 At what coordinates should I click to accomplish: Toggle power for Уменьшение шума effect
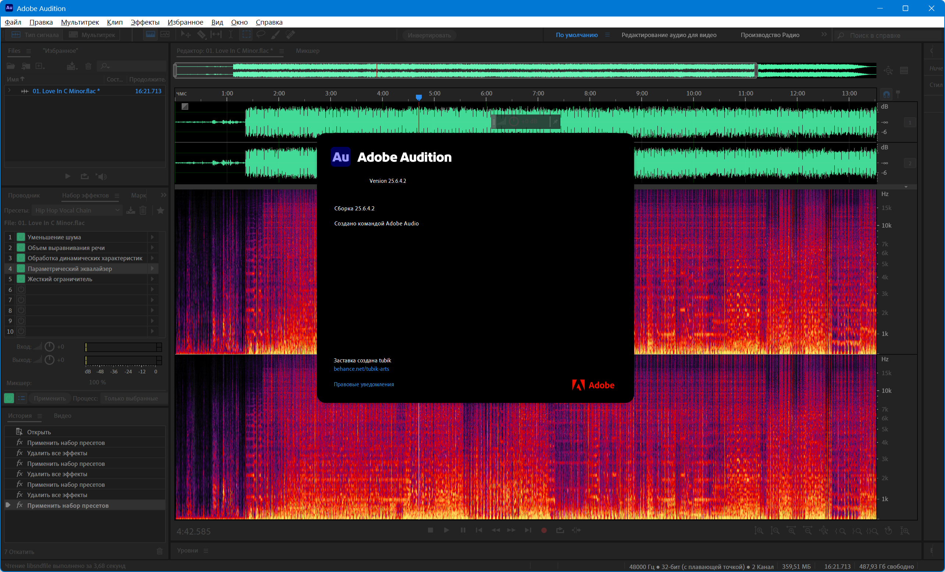(x=21, y=237)
